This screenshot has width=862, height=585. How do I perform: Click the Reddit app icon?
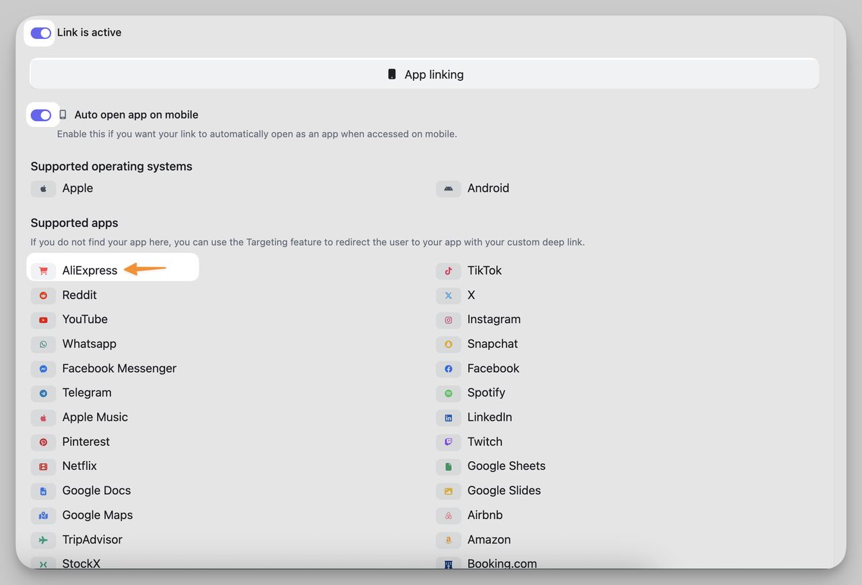43,295
